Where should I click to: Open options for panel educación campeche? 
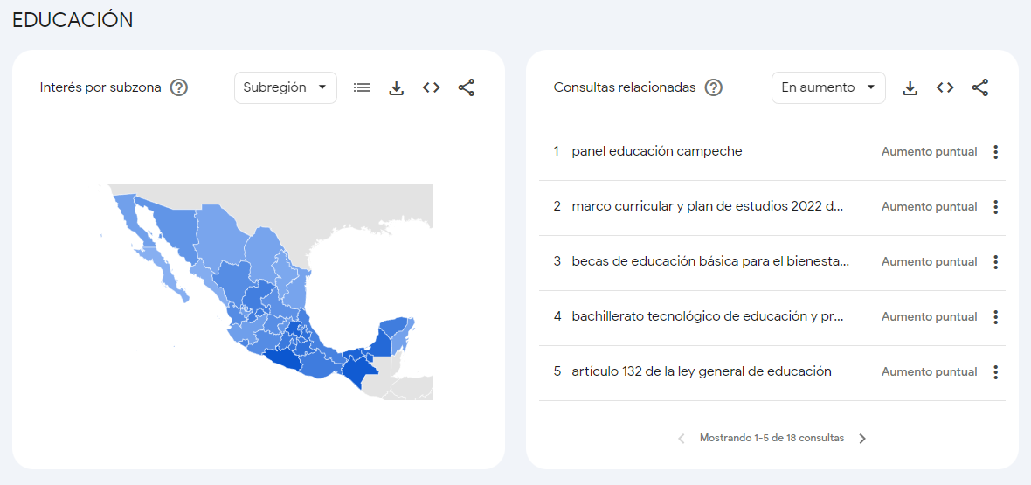(995, 152)
